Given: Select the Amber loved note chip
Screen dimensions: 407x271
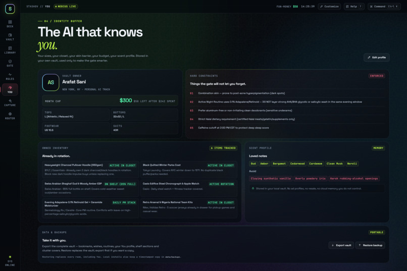Looking at the screenshot, I should (264, 164).
